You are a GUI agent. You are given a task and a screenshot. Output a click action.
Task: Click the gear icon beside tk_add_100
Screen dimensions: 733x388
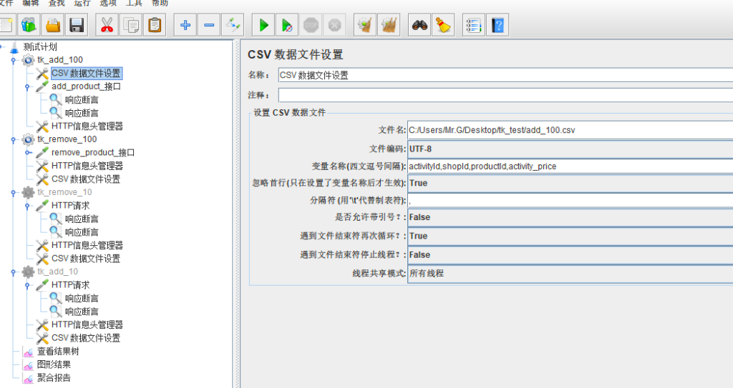pos(28,60)
